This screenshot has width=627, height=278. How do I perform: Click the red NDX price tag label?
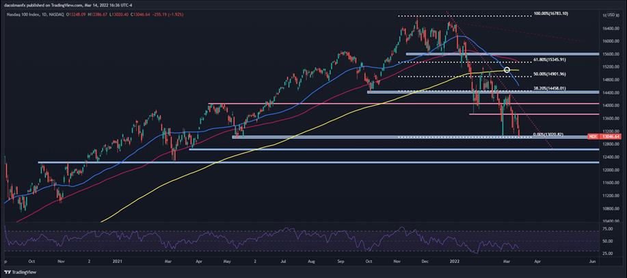(x=593, y=136)
